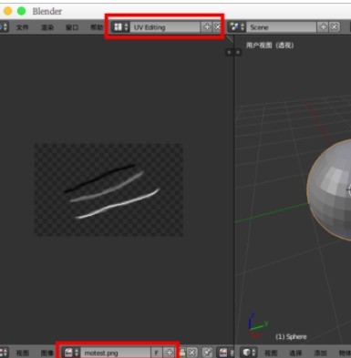This screenshot has height=358, width=351.
Task: Click the 用户视图 (透视) viewport label
Action: pos(270,46)
